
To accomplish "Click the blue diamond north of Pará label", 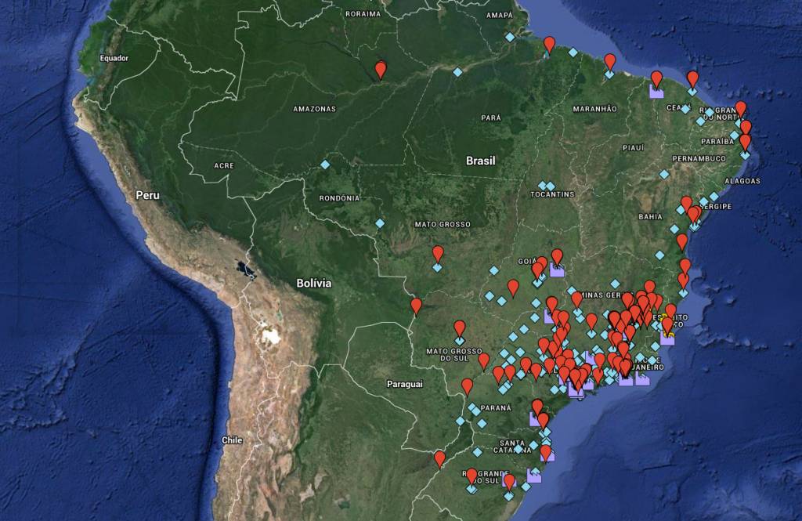I will [x=457, y=72].
